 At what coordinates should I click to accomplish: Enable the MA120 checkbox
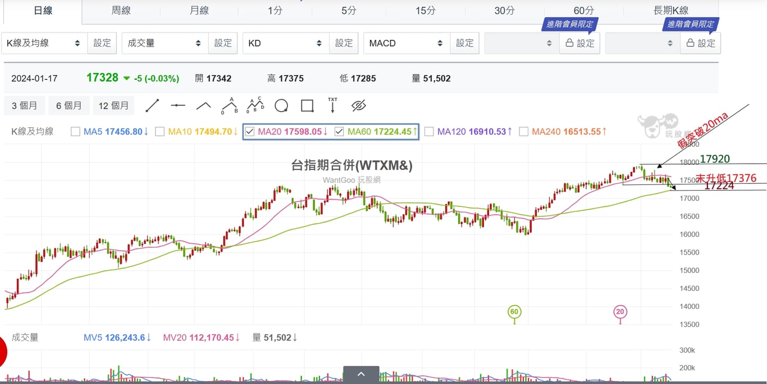pos(429,132)
